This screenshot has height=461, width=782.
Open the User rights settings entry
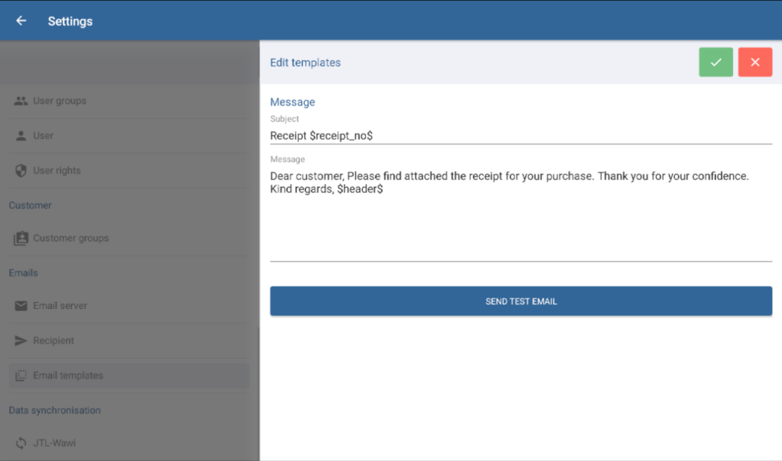point(57,171)
